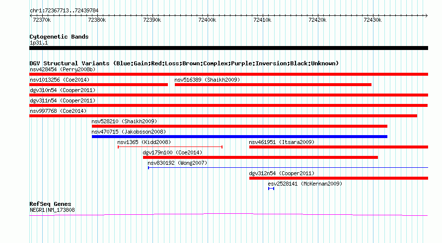The image size is (442, 243).
Task: Click the 72380k ruler position
Action: (x=97, y=20)
